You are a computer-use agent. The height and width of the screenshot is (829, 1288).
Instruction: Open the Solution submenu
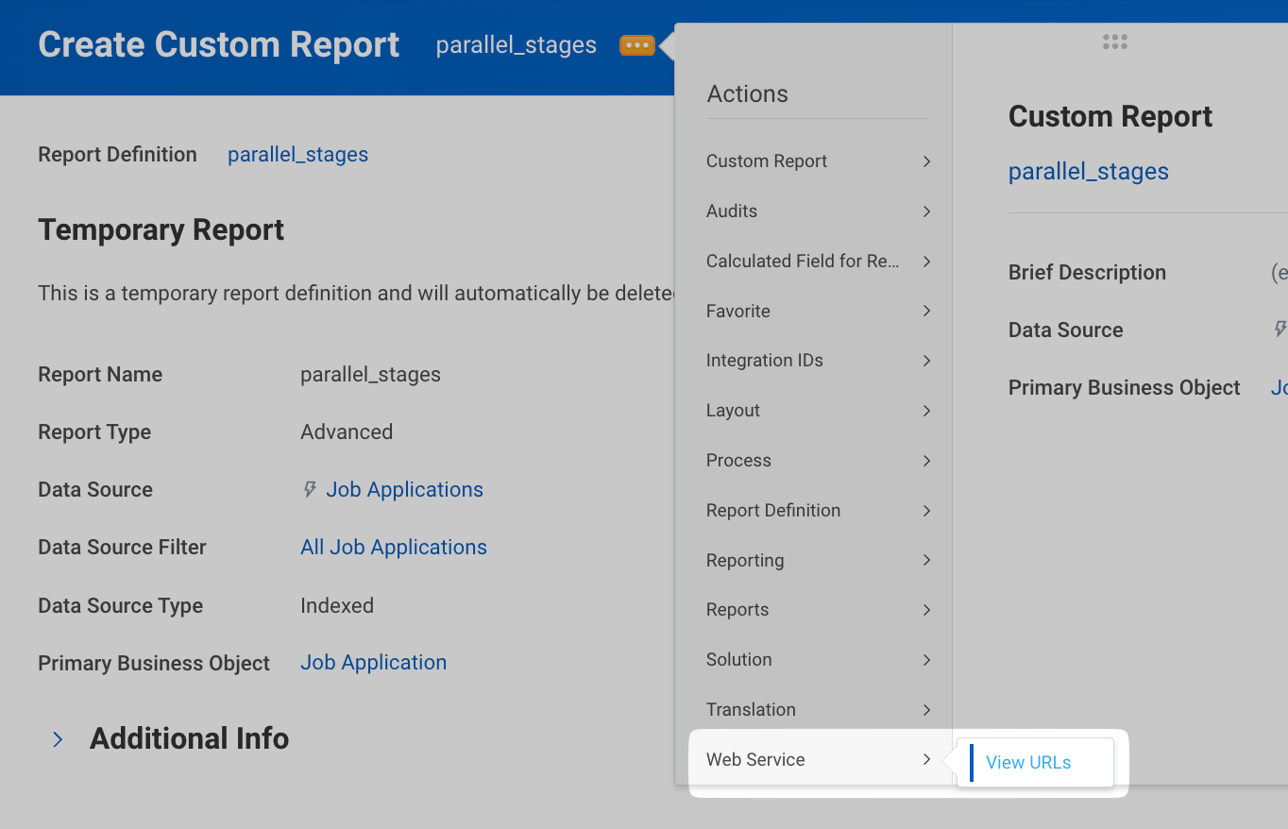coord(818,660)
